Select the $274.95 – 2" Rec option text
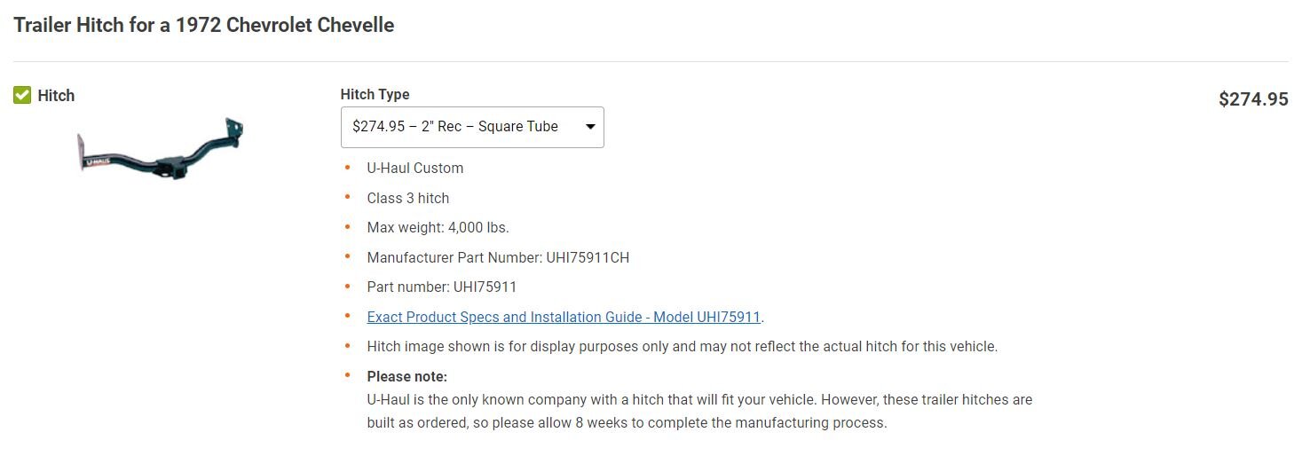The width and height of the screenshot is (1310, 456). [x=406, y=127]
